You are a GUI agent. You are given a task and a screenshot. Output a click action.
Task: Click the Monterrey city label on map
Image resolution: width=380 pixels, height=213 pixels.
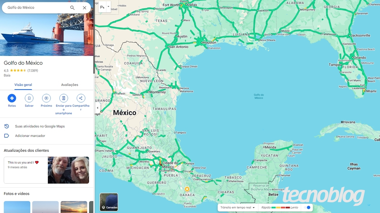(x=158, y=92)
